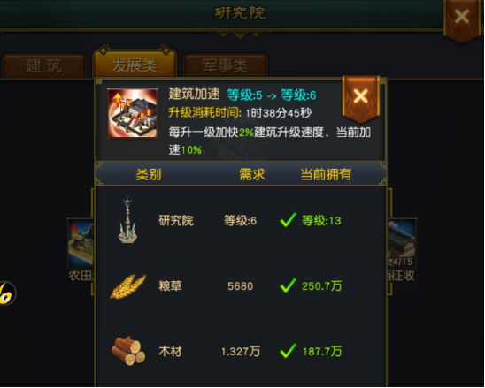Click the 建筑加速 building icon
This screenshot has height=388, width=485.
[x=133, y=113]
